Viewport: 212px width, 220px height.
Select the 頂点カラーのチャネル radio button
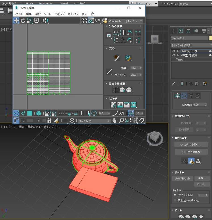click(175, 200)
